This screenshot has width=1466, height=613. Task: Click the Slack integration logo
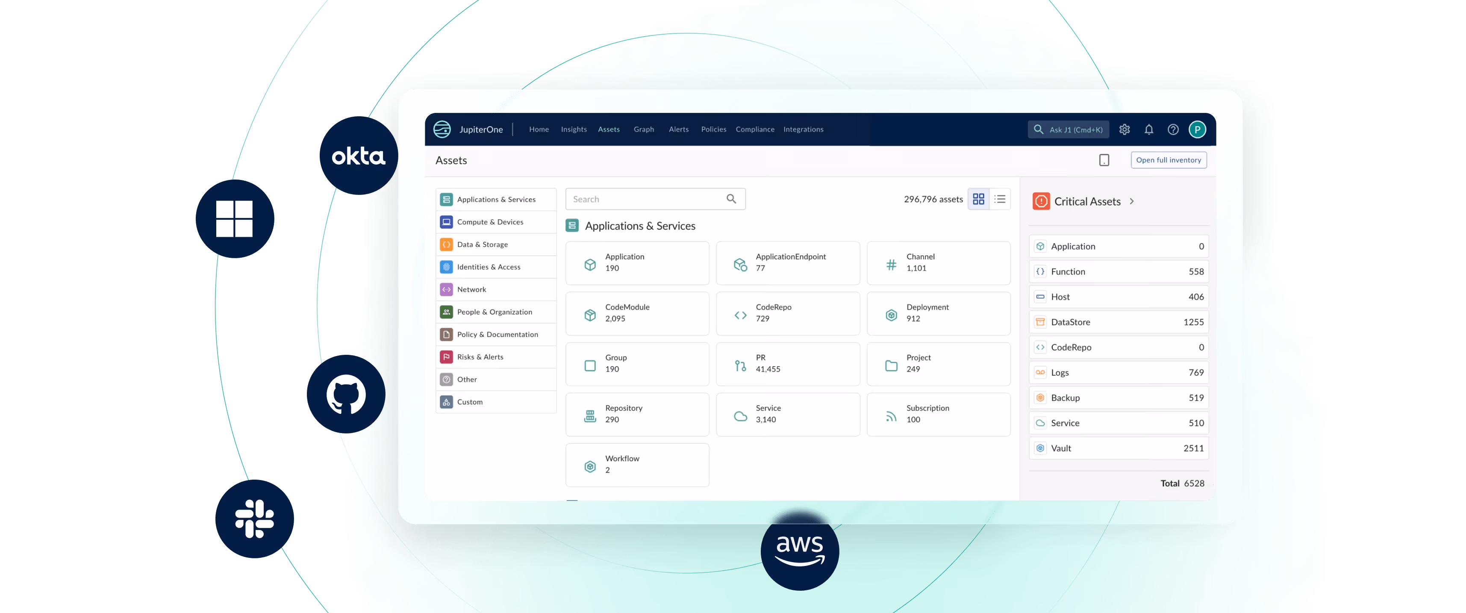point(254,519)
